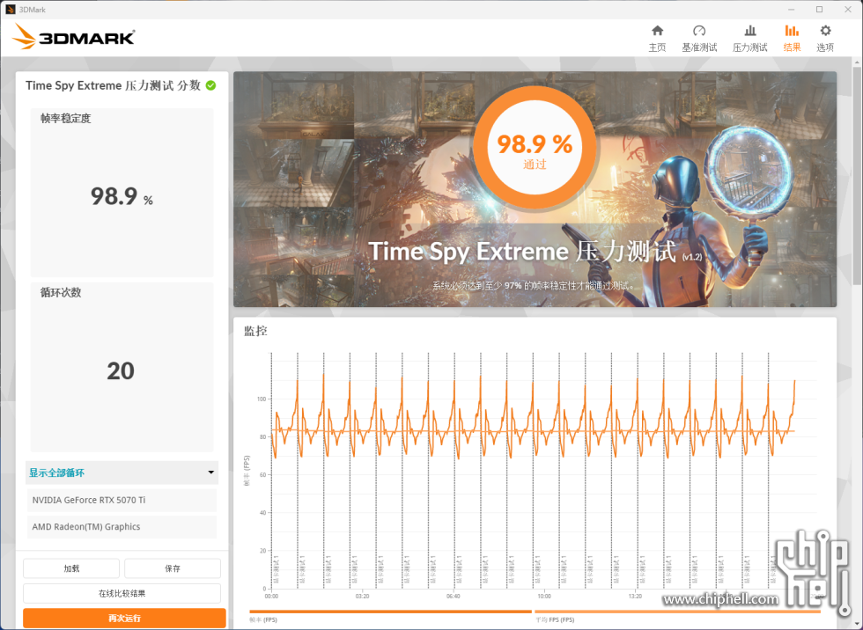Screen dimensions: 863x630
Task: Click 在线比较结果 to compare results online
Action: click(122, 593)
